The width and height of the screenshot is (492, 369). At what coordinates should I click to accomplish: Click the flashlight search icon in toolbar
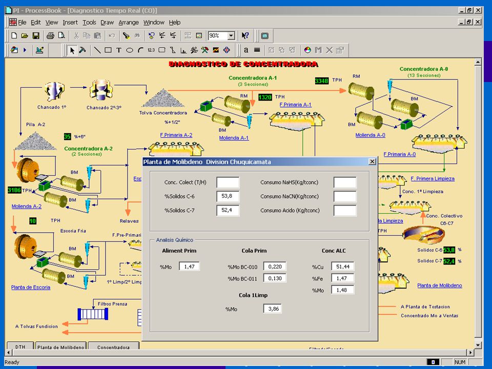tap(126, 36)
